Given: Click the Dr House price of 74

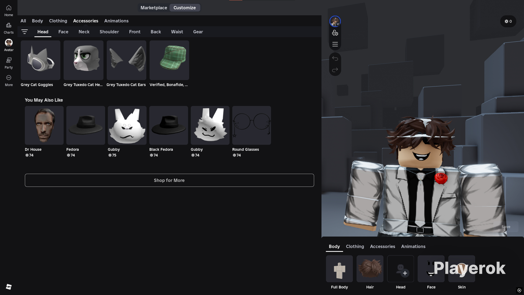Looking at the screenshot, I should 29,155.
